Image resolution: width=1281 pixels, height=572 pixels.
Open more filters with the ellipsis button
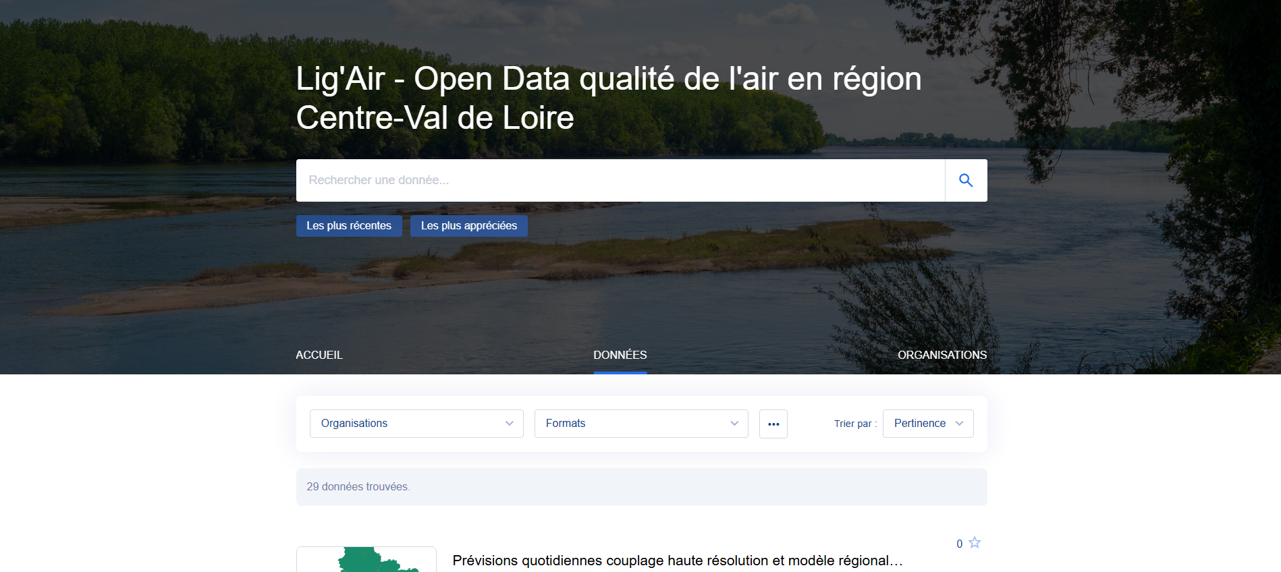pyautogui.click(x=773, y=424)
